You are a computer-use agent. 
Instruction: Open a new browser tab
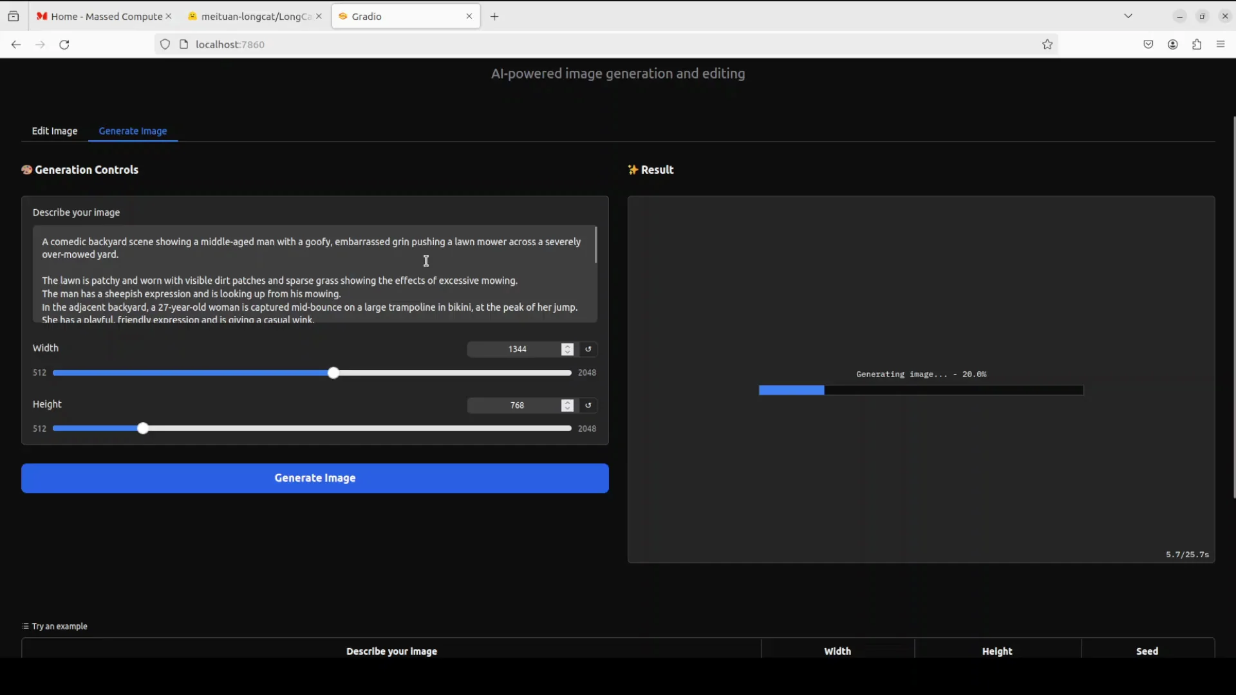click(496, 16)
